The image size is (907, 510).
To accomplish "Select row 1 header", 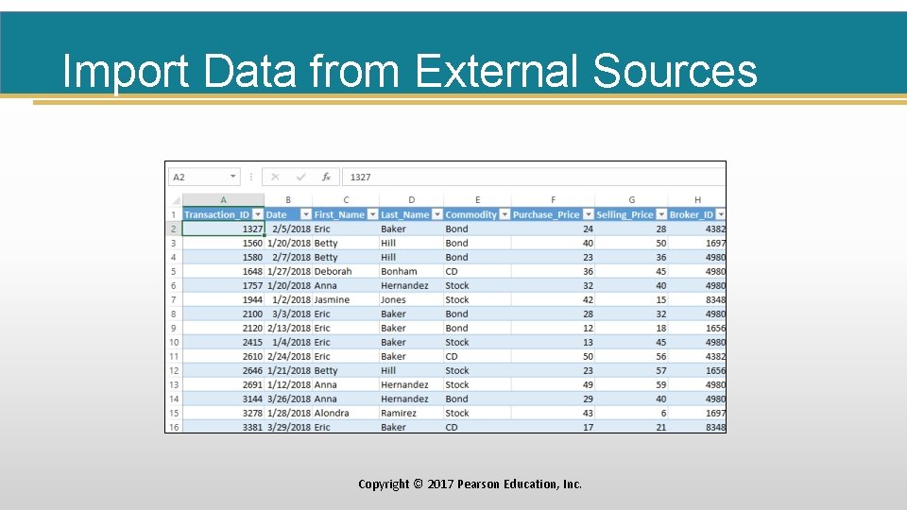I will tap(174, 214).
